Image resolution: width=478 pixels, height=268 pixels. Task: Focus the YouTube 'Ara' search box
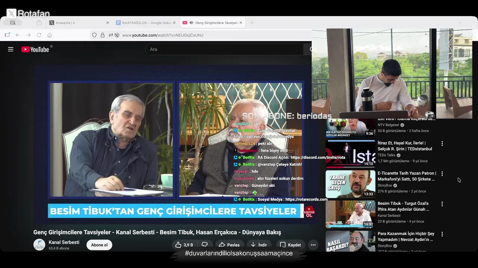point(224,49)
